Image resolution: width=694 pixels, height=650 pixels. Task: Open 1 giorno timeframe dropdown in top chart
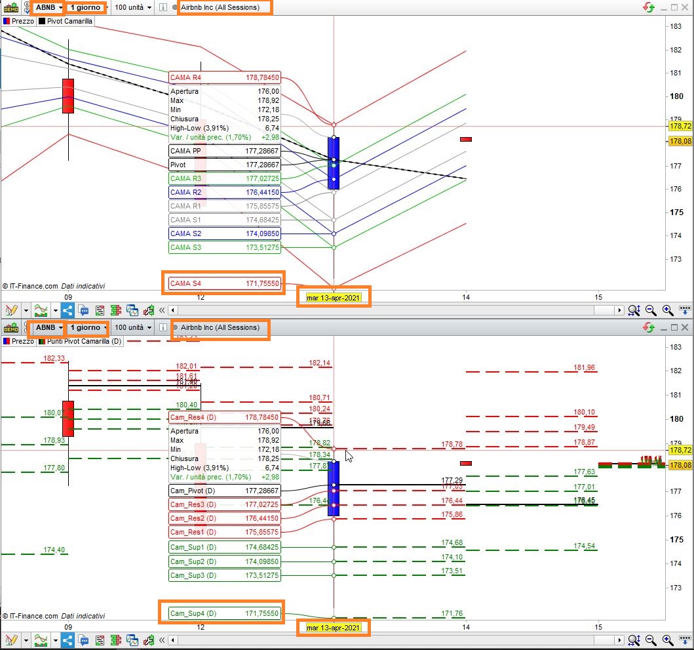(x=87, y=7)
